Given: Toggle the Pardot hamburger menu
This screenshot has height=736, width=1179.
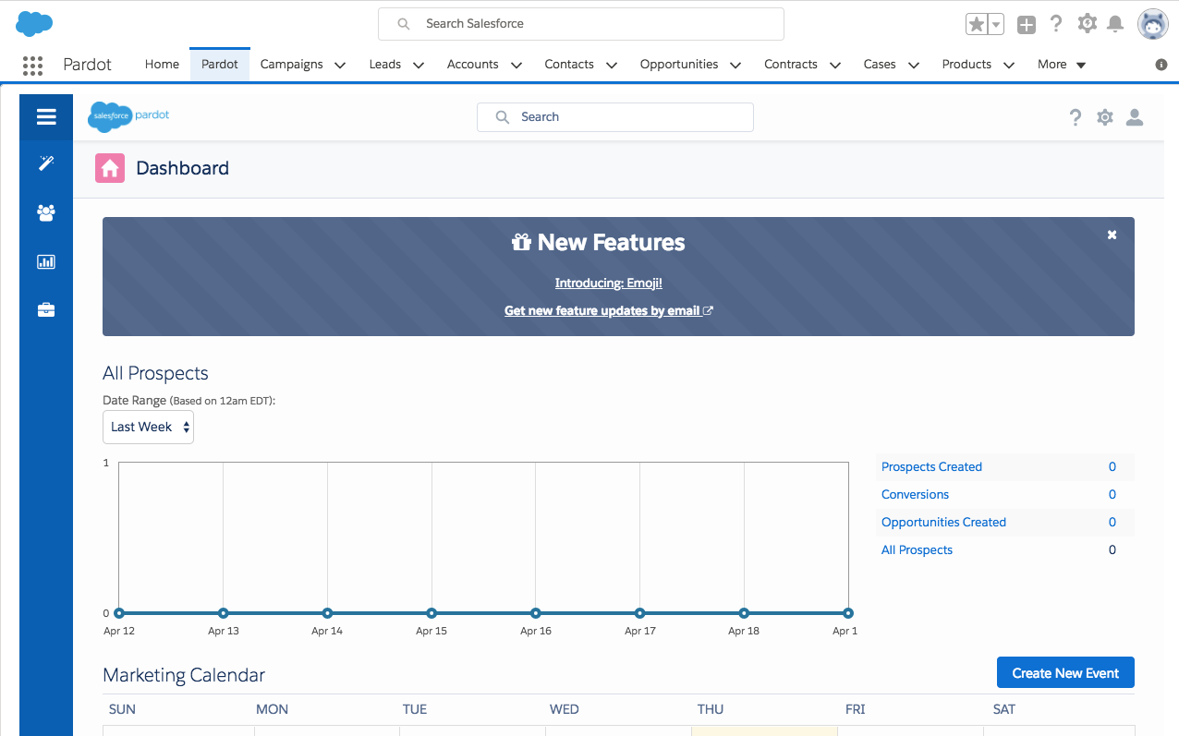Looking at the screenshot, I should pos(46,116).
